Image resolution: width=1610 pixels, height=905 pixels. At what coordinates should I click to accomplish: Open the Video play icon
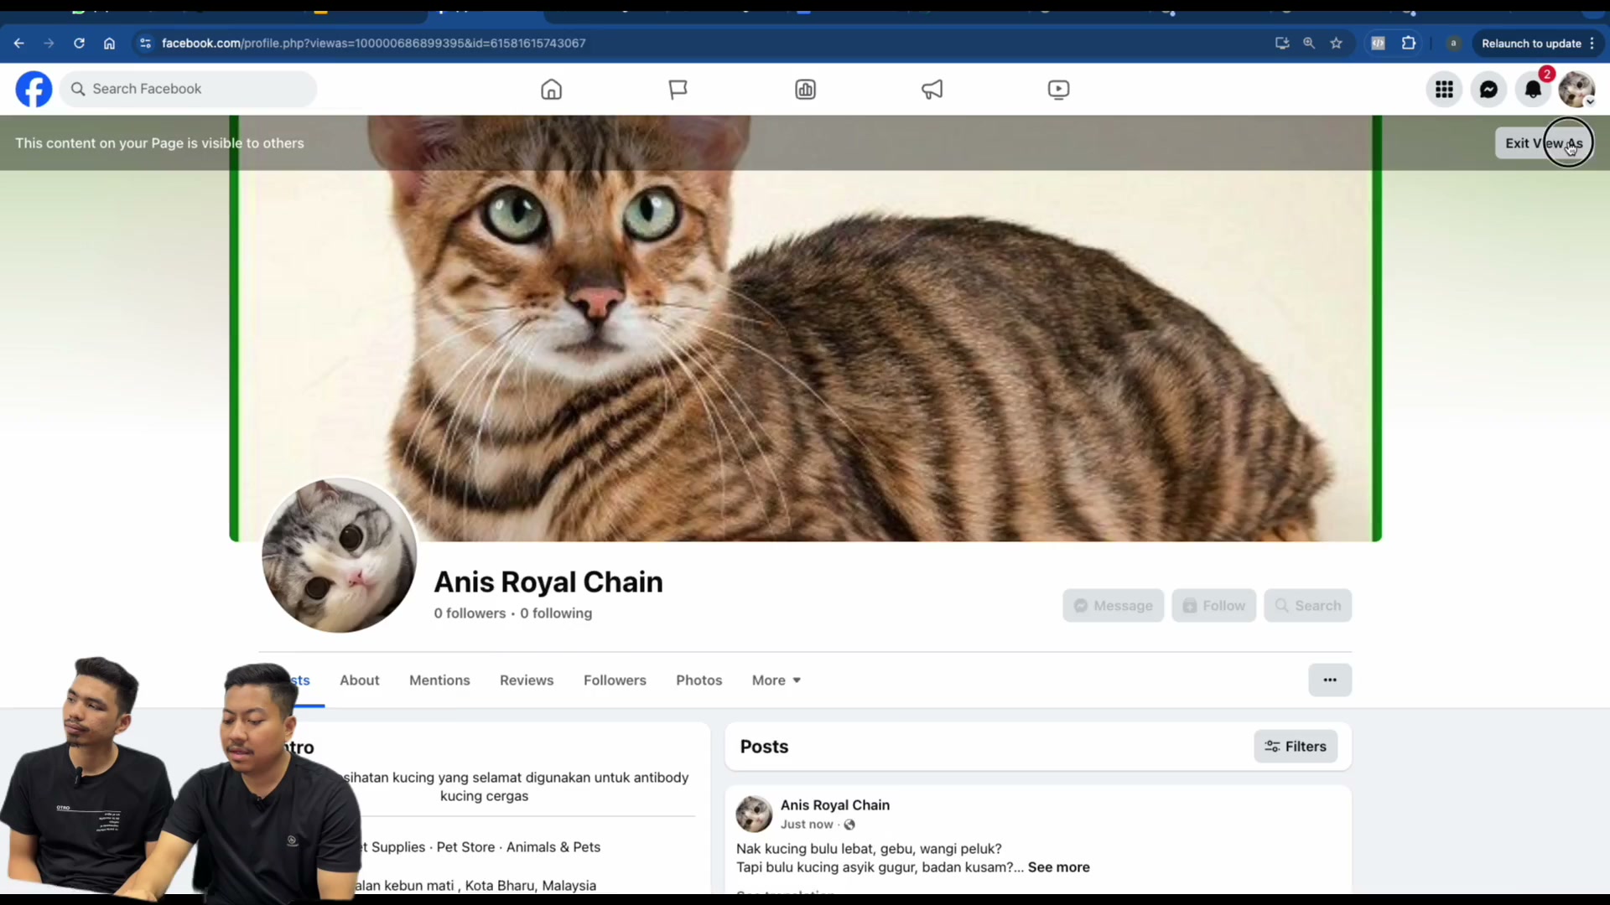[1058, 89]
